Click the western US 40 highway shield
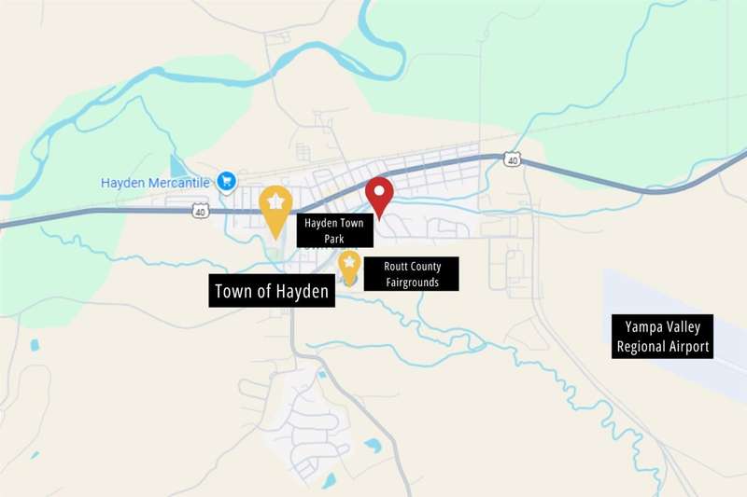747x497 pixels. pos(201,211)
